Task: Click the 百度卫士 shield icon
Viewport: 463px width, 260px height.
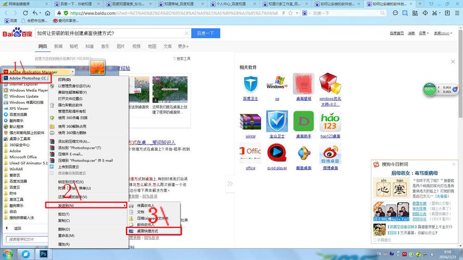Action: (x=251, y=84)
